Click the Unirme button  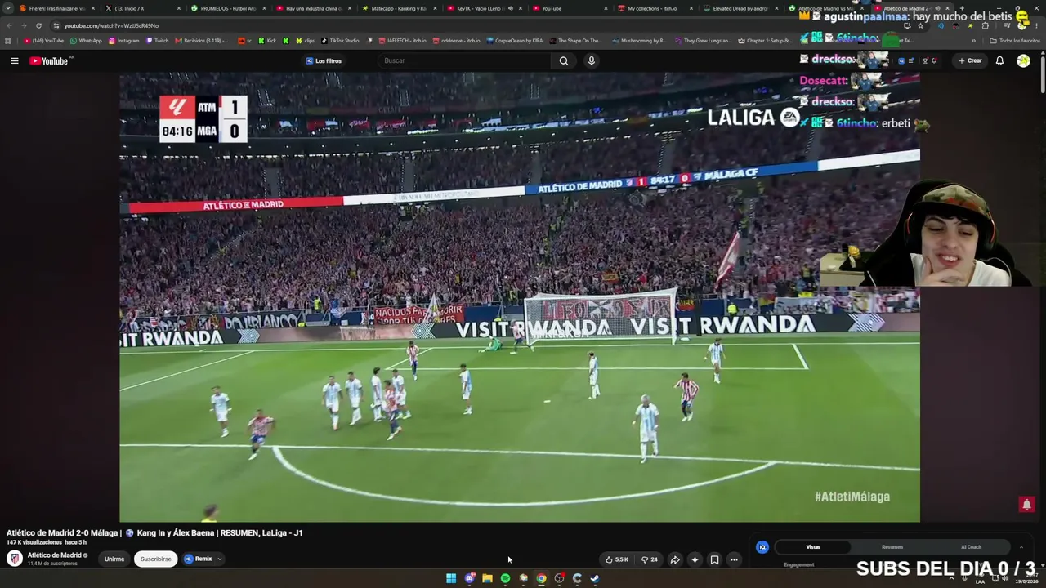[114, 559]
